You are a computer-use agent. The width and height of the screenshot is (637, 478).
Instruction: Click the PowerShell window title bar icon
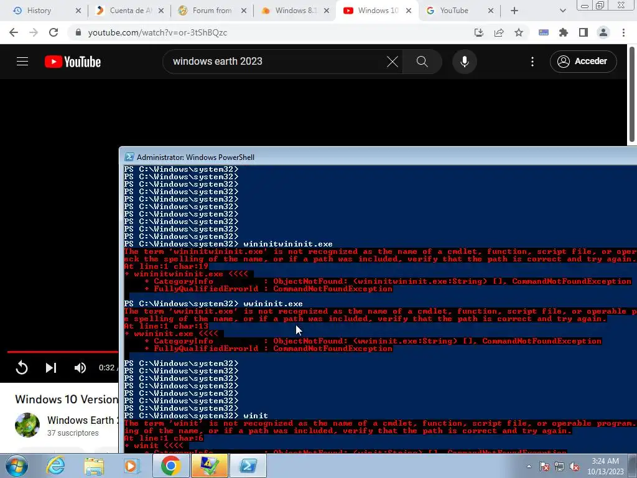pos(129,157)
